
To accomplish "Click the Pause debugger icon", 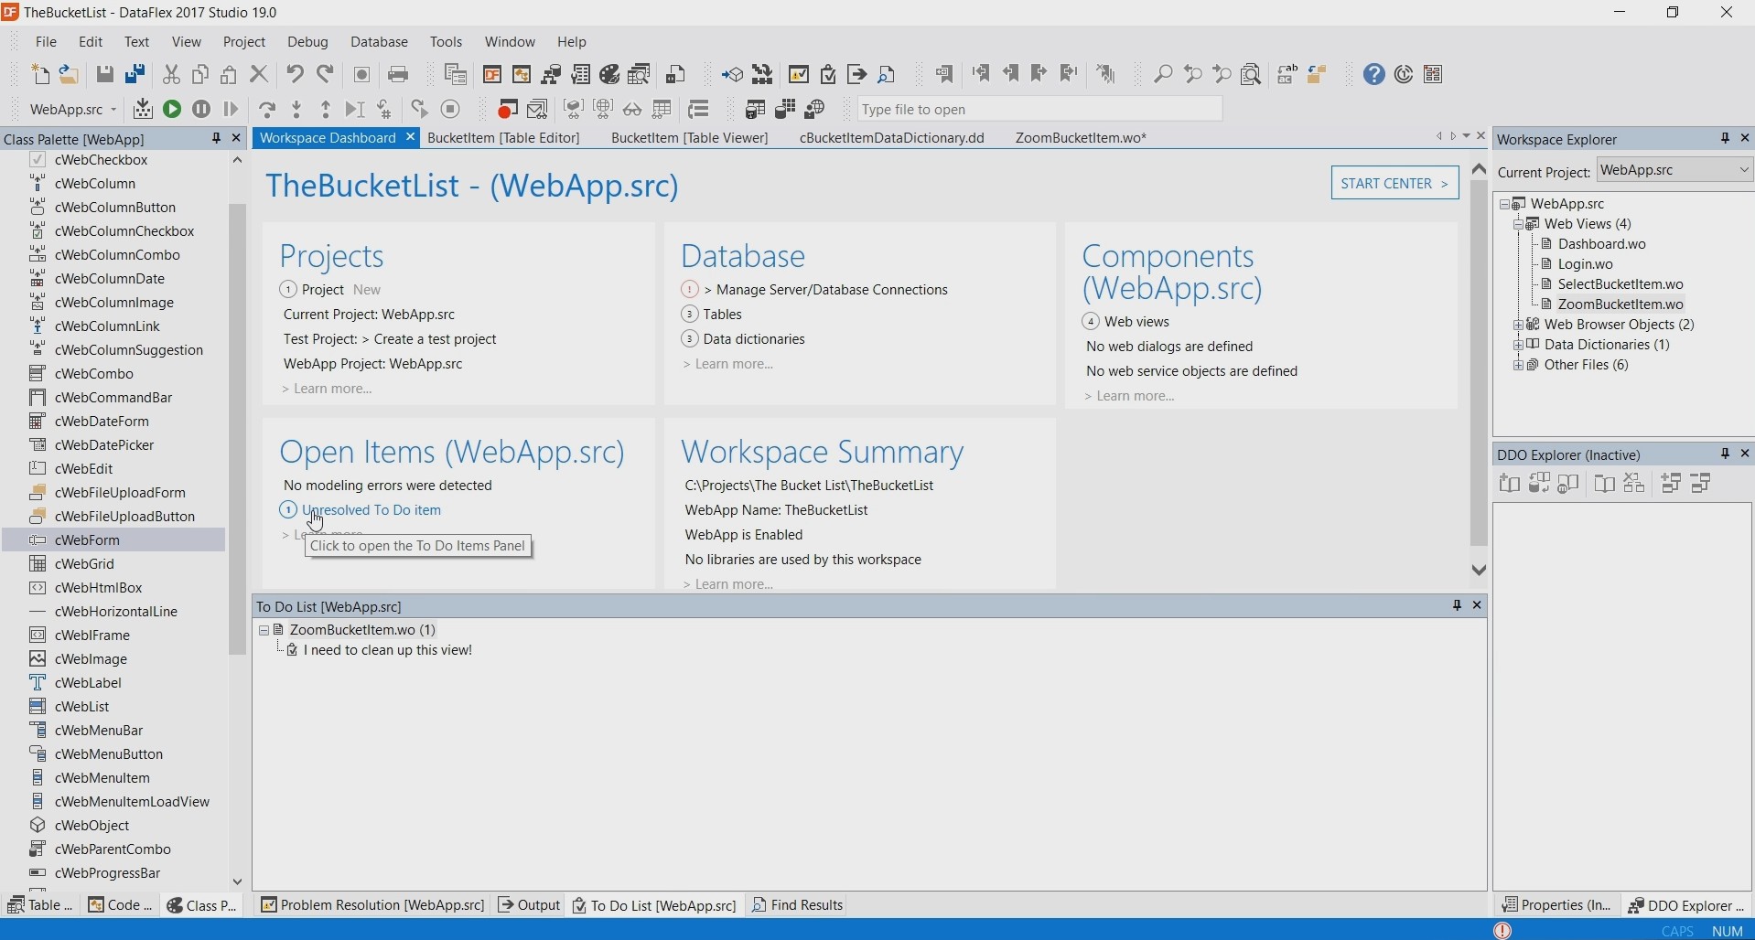I will click(x=201, y=110).
